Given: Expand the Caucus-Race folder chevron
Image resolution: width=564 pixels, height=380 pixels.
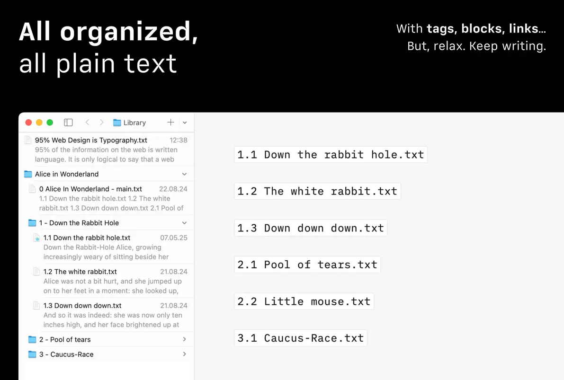Looking at the screenshot, I should 185,354.
